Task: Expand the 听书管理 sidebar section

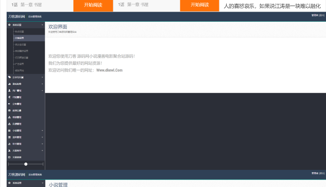Action: coord(42,144)
